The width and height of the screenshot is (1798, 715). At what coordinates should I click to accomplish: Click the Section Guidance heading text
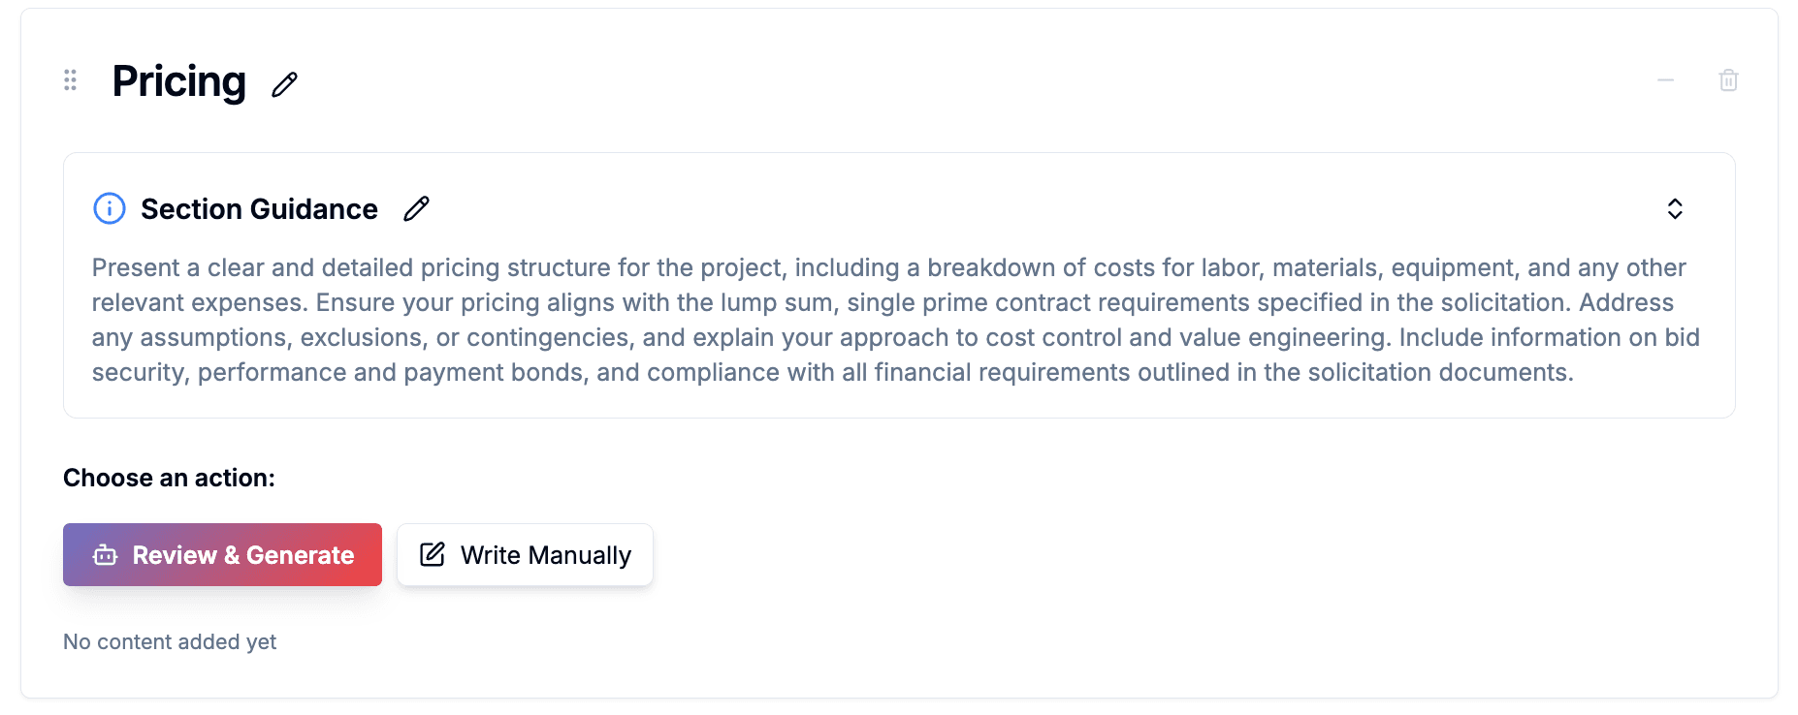(258, 208)
